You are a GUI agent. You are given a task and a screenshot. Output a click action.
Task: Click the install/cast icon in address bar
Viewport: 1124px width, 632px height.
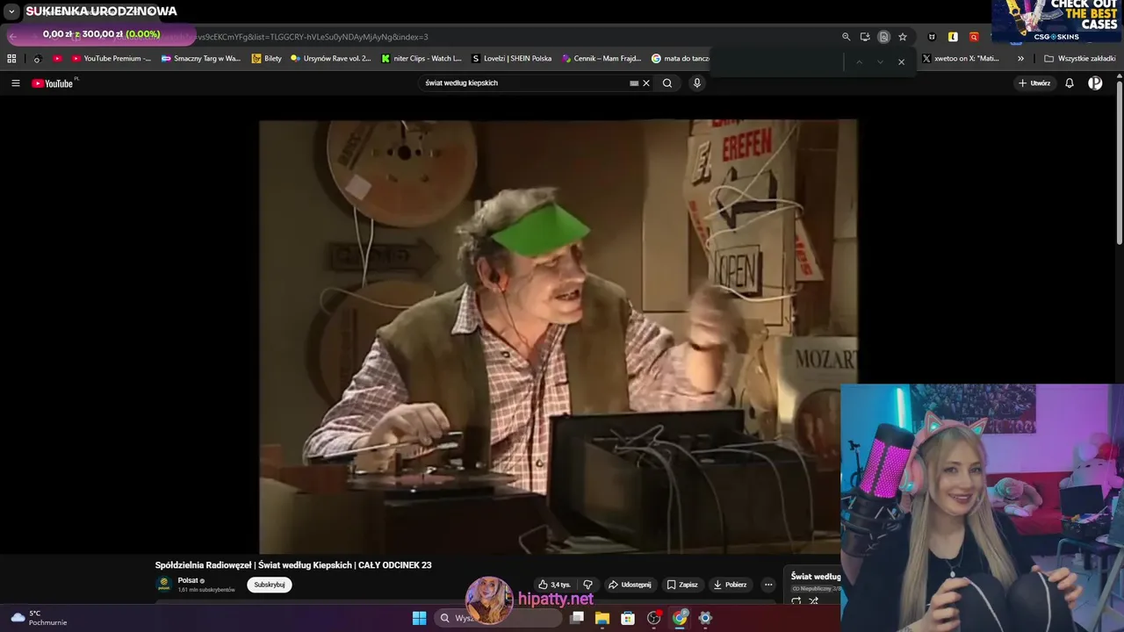pyautogui.click(x=865, y=37)
